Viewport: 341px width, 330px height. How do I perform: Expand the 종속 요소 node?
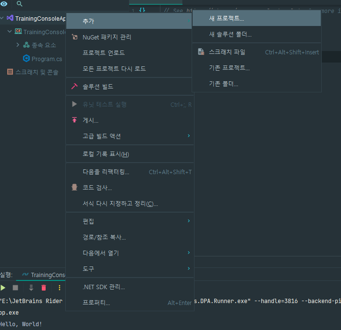[18, 45]
